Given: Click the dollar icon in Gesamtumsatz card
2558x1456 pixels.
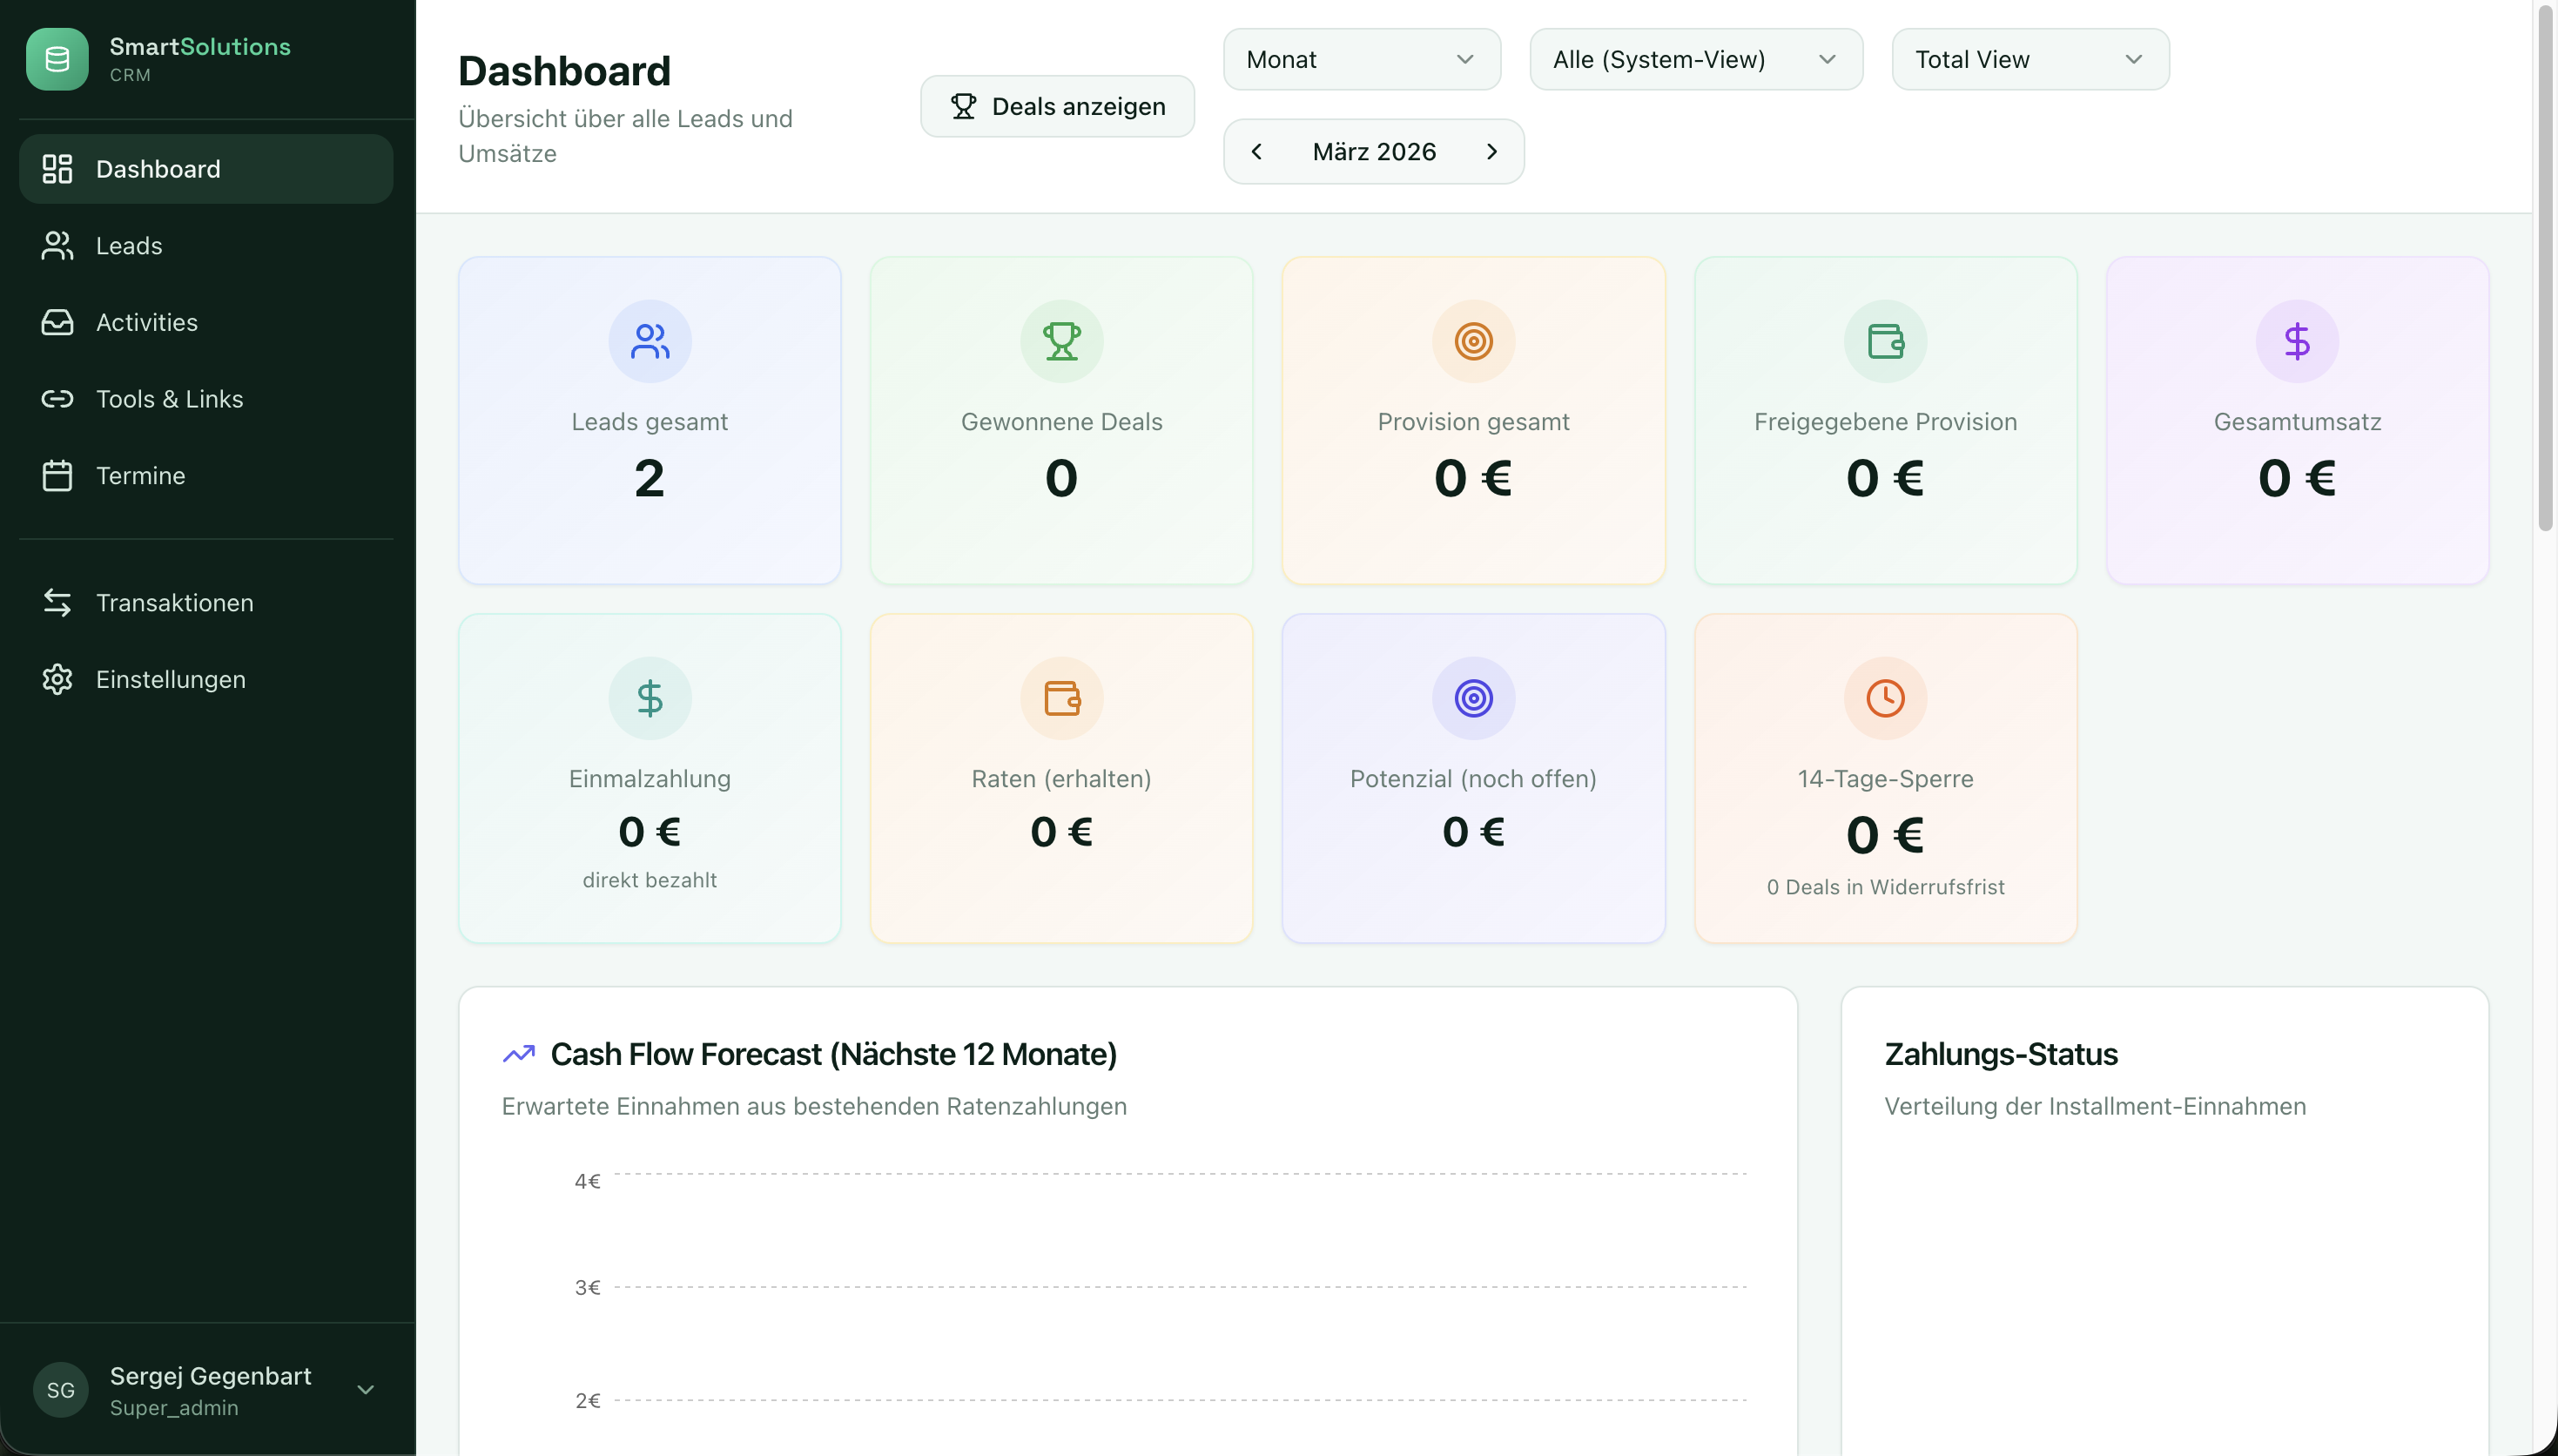Looking at the screenshot, I should (2297, 341).
